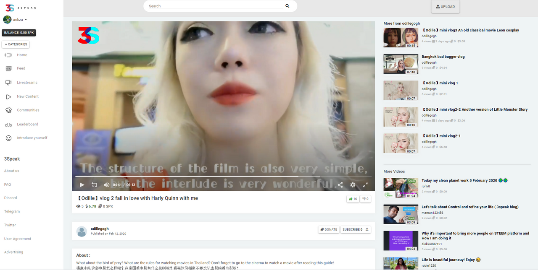Seek along the video progress bar
538x270 pixels.
tap(223, 177)
